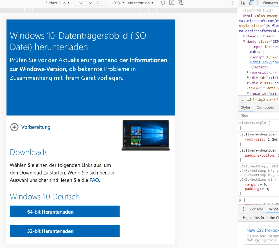Collapse the body element in the DOM tree
This screenshot has width=279, height=248.
point(244,41)
